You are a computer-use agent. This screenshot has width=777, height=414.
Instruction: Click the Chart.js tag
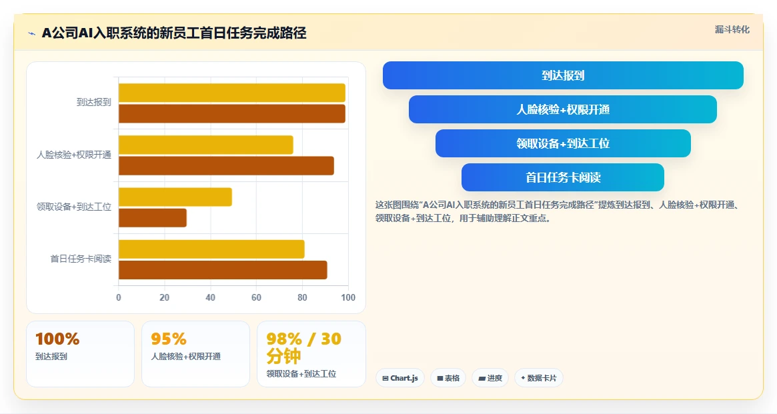[x=400, y=378]
